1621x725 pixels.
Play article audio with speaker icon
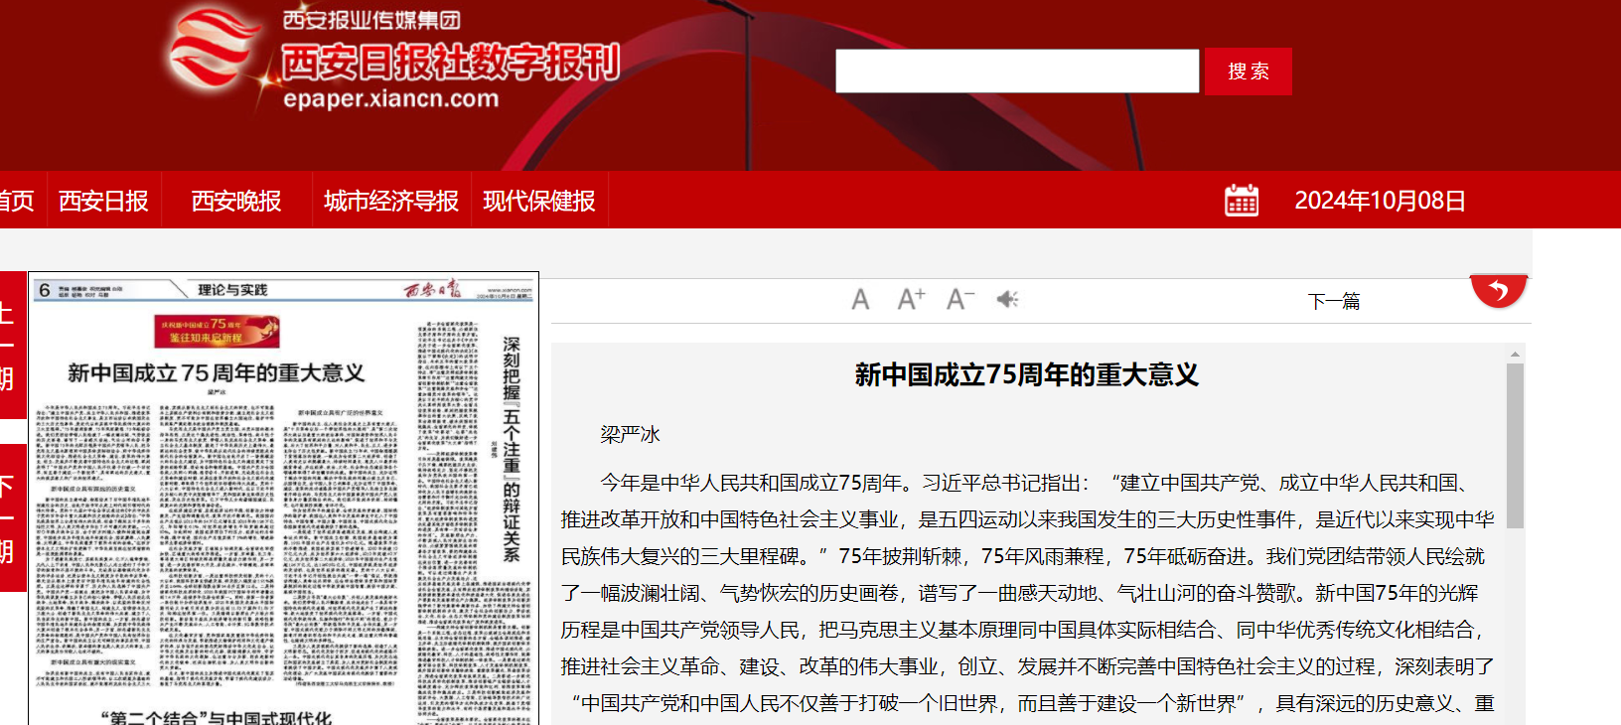point(1007,299)
